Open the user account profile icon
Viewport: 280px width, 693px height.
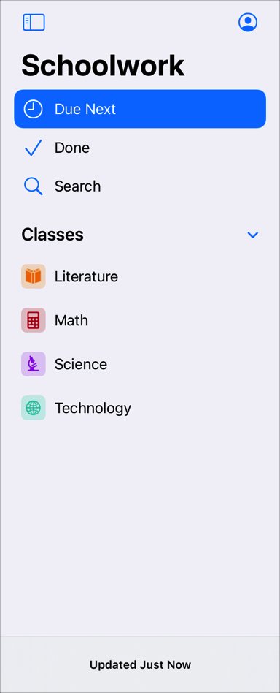(x=248, y=22)
